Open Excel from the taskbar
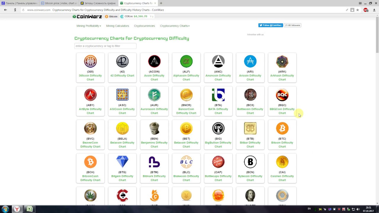The width and height of the screenshot is (379, 213). coord(30,209)
